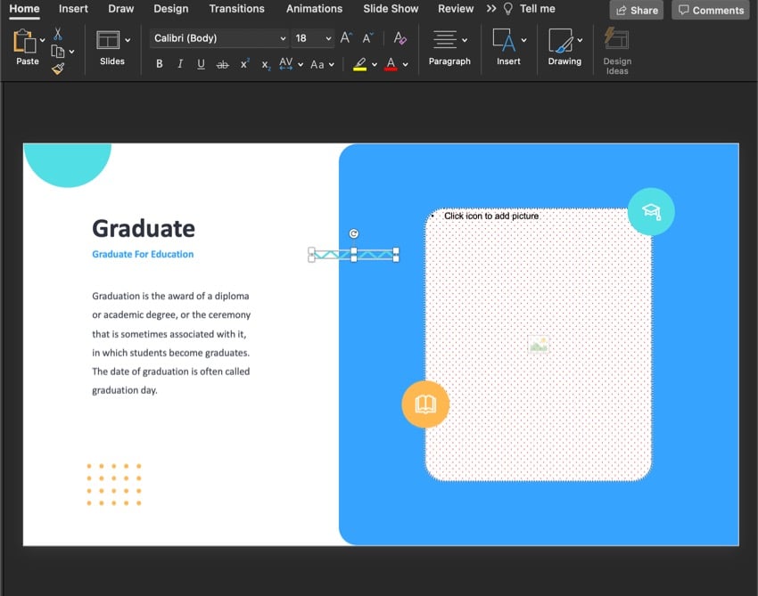Click the Tell me search field
The height and width of the screenshot is (596, 758).
pos(537,9)
